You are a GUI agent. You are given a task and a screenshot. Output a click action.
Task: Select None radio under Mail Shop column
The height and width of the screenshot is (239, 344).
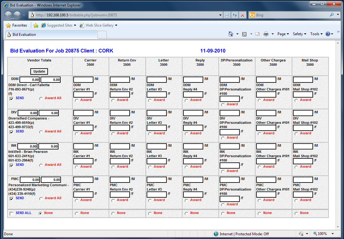(x=296, y=213)
